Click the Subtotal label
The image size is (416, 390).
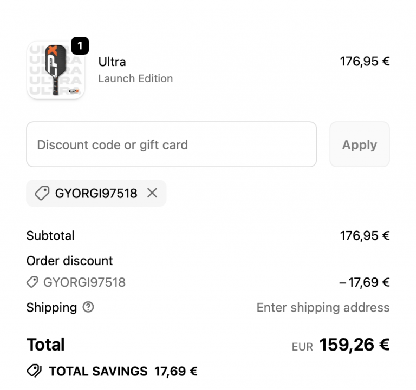click(x=50, y=236)
